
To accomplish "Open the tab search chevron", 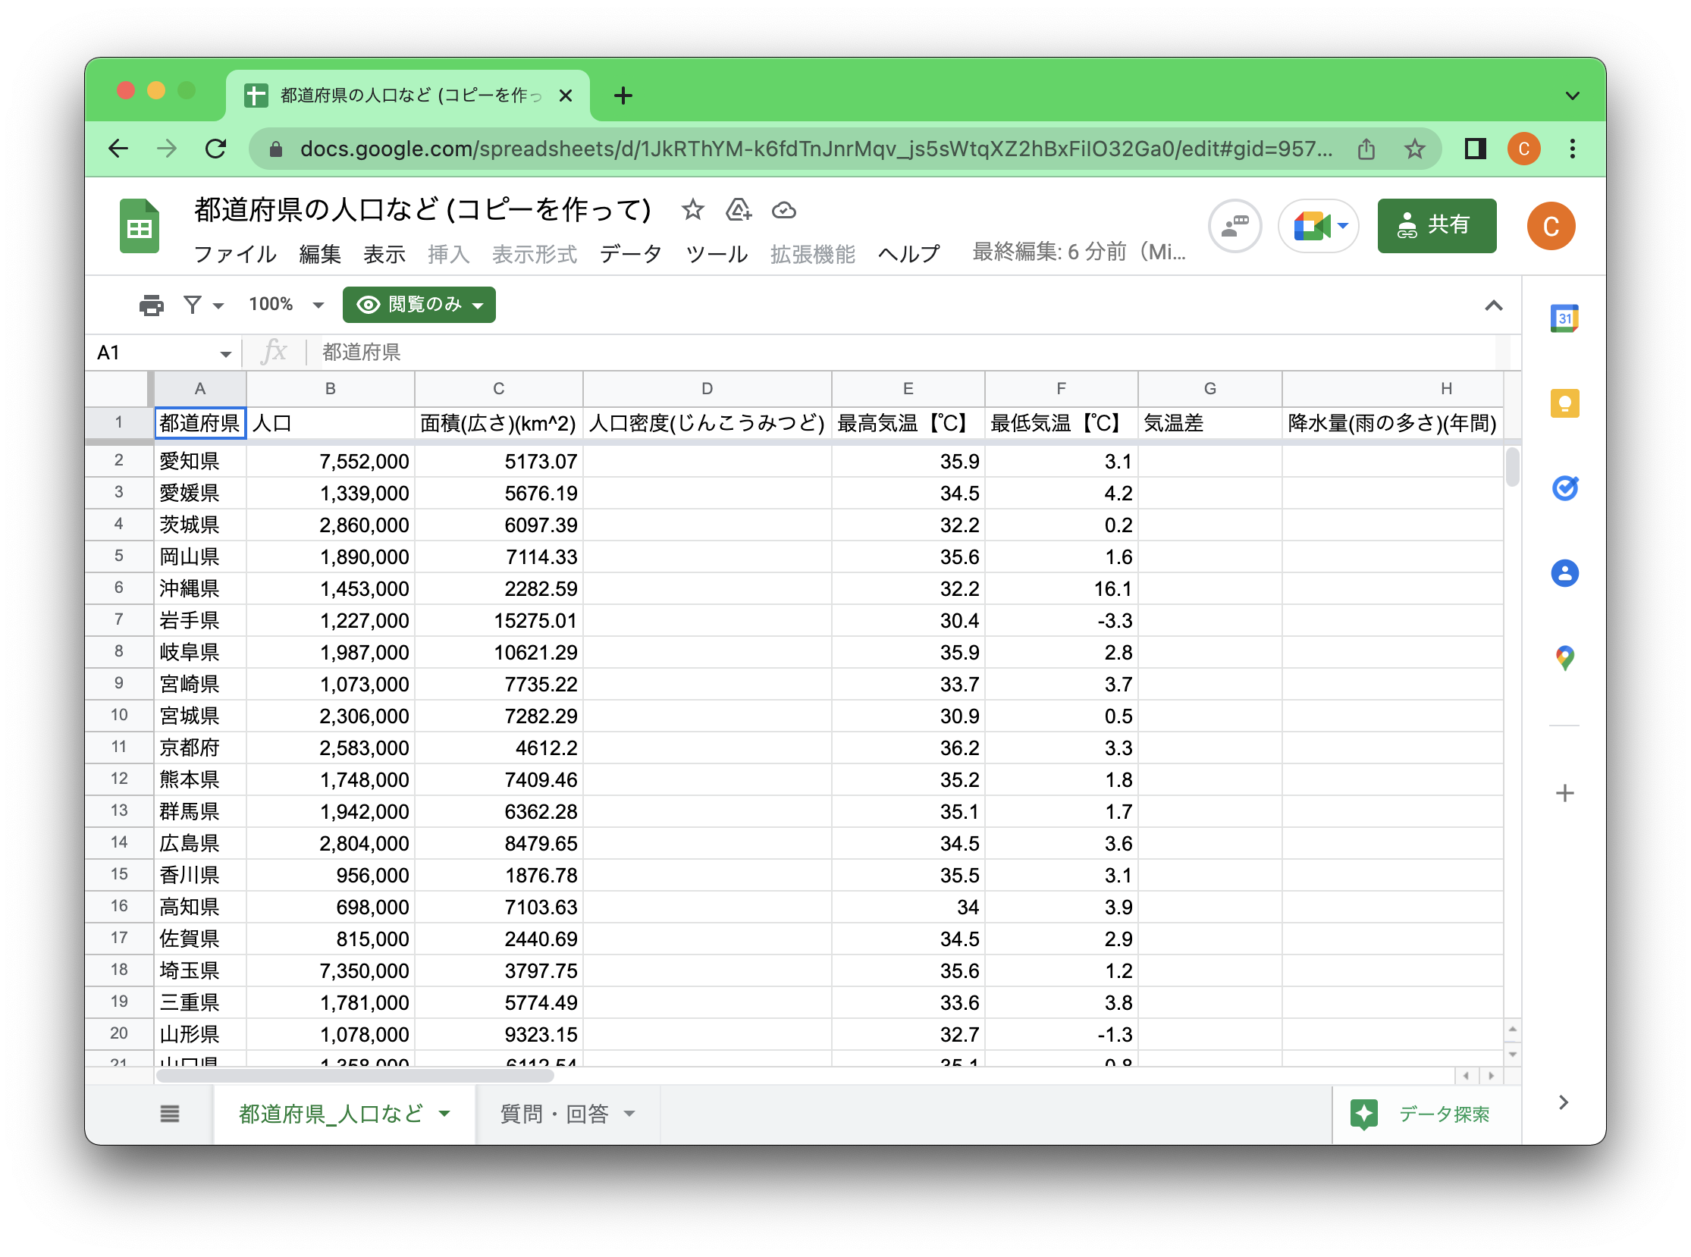I will pos(1571,96).
